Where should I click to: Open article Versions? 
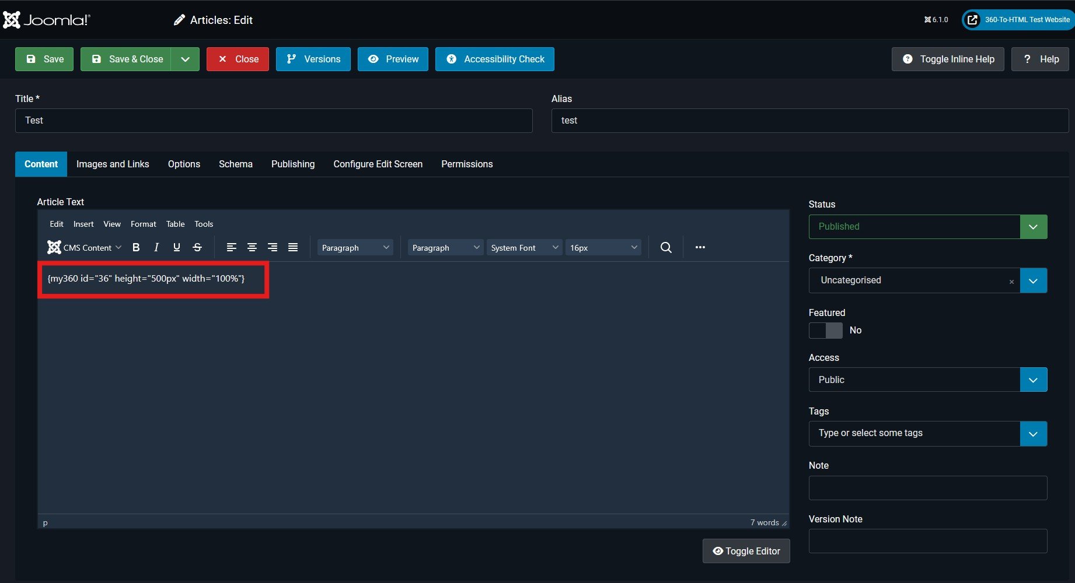coord(313,59)
